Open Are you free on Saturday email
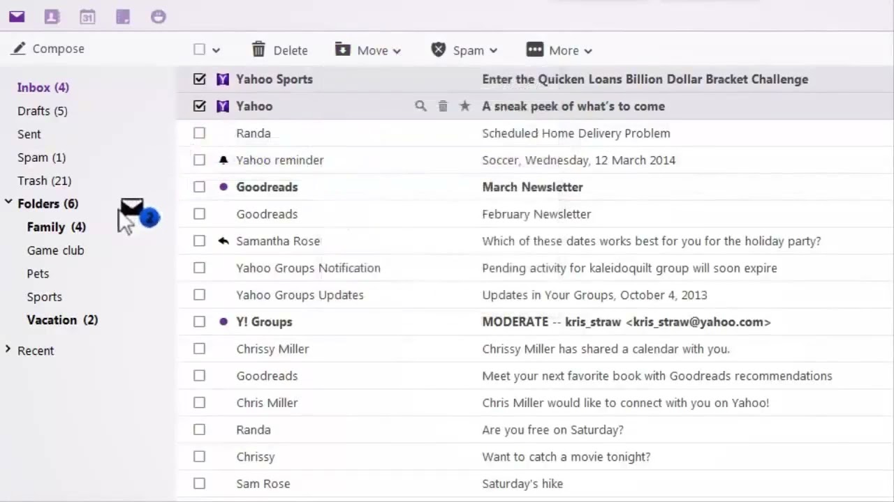This screenshot has height=502, width=894. pyautogui.click(x=553, y=430)
